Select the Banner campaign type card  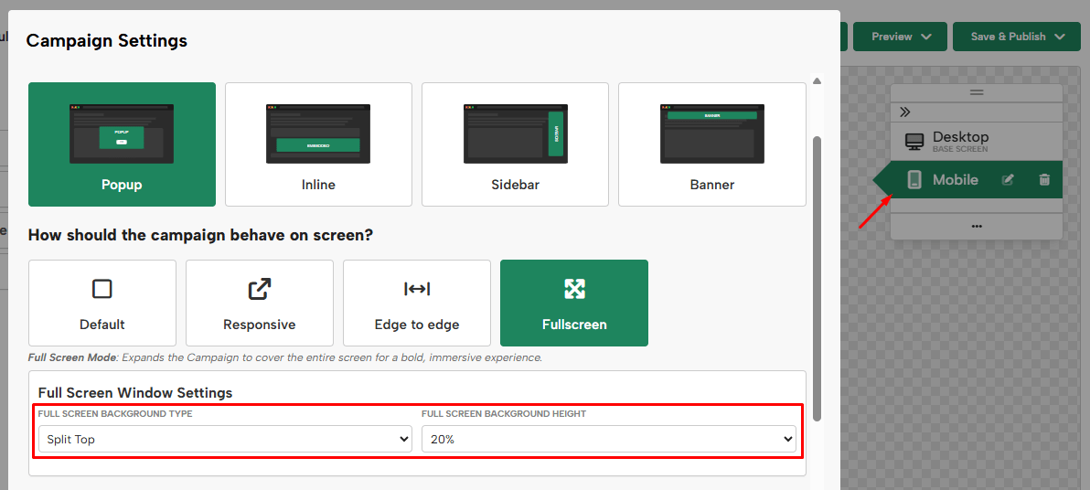(711, 144)
